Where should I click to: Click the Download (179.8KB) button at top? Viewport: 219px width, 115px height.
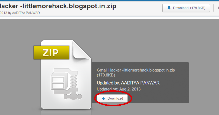click(x=186, y=8)
